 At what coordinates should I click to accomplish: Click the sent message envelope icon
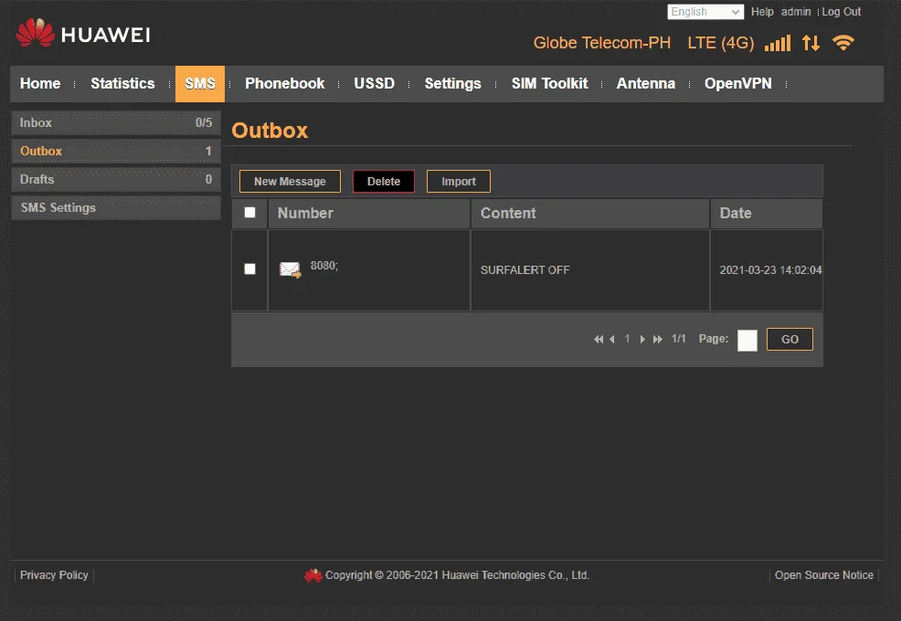pos(291,269)
